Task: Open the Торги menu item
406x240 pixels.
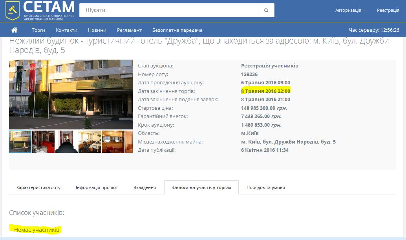Action: pyautogui.click(x=38, y=30)
